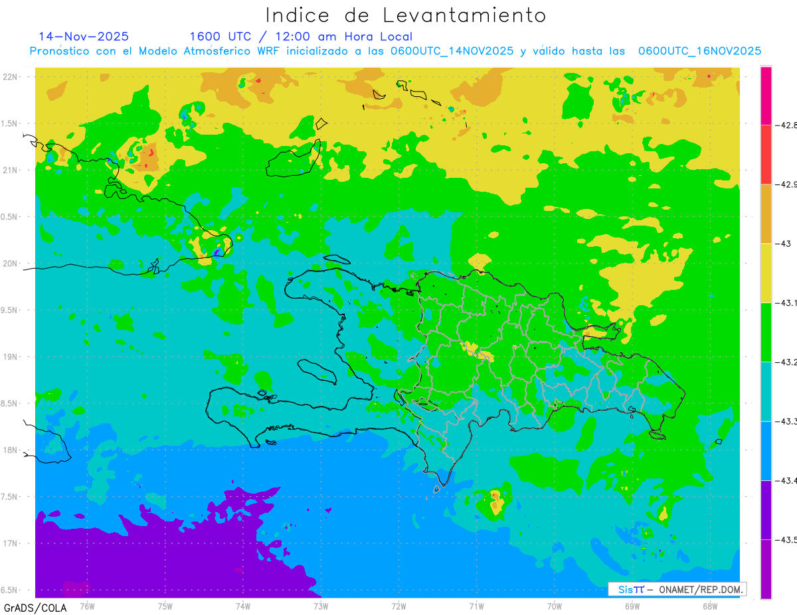Click the longitude label "69W"
This screenshot has height=615, width=797.
pyautogui.click(x=632, y=606)
